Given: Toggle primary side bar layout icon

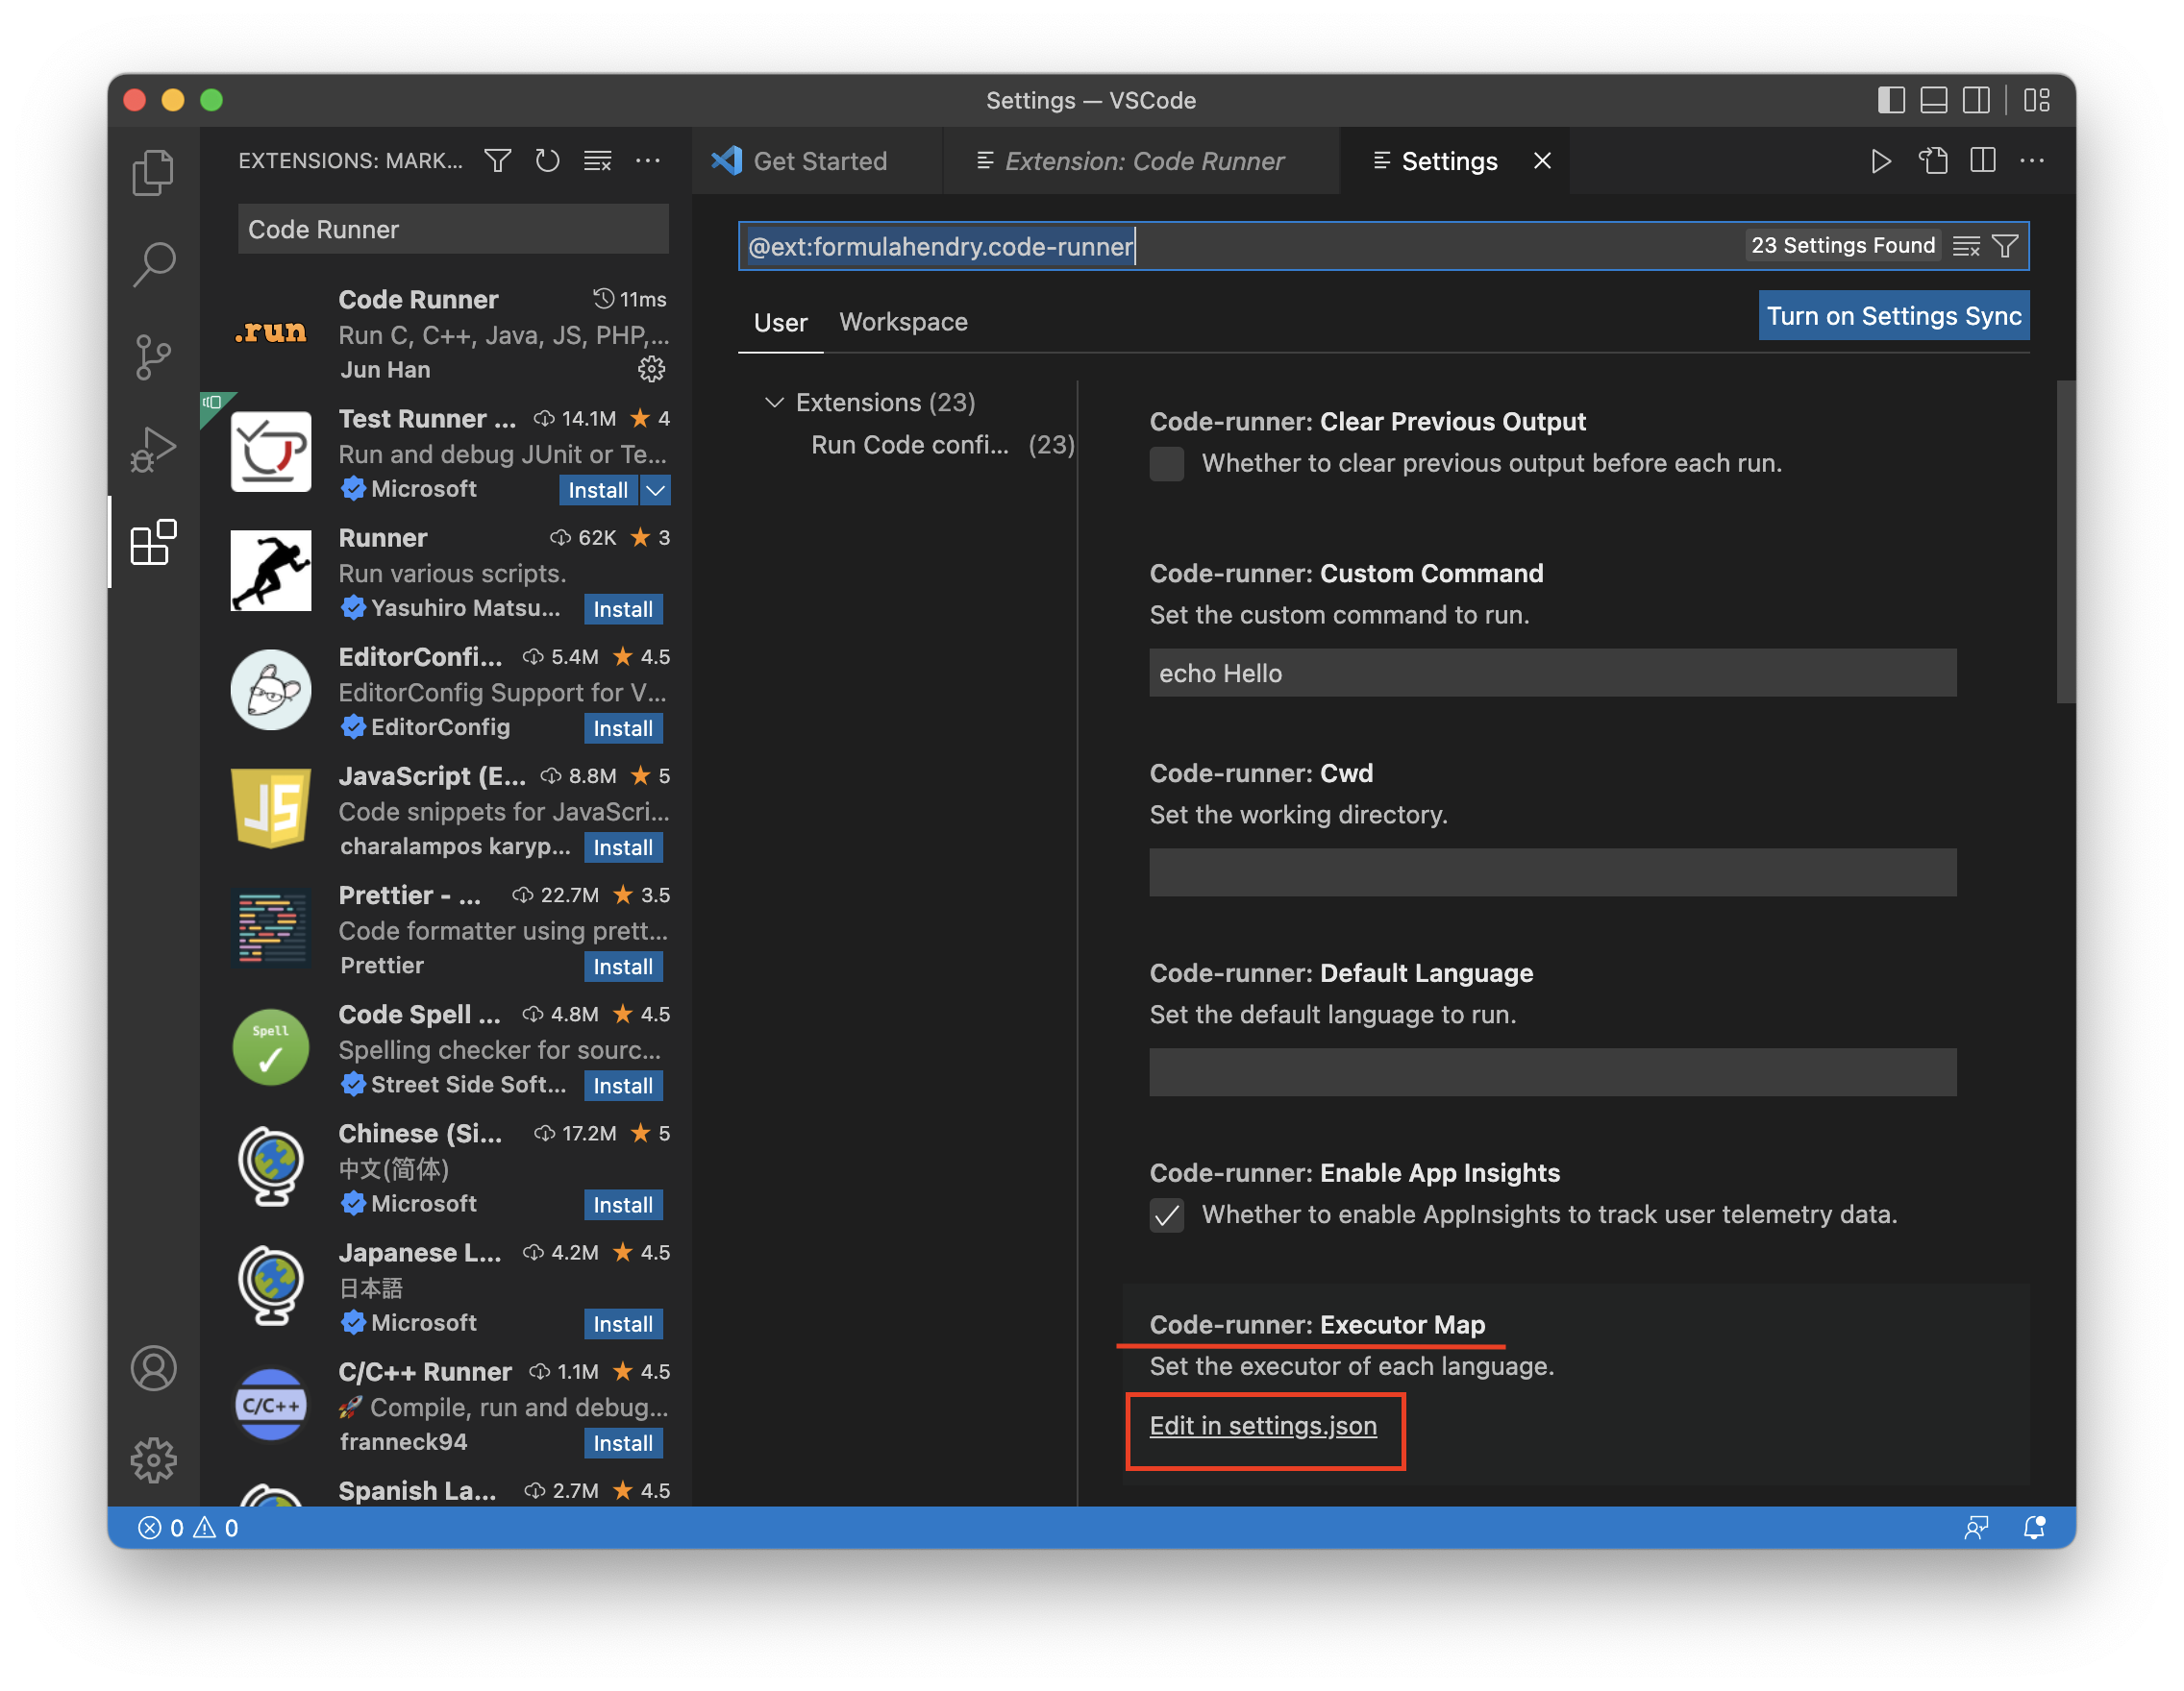Looking at the screenshot, I should 1890,100.
